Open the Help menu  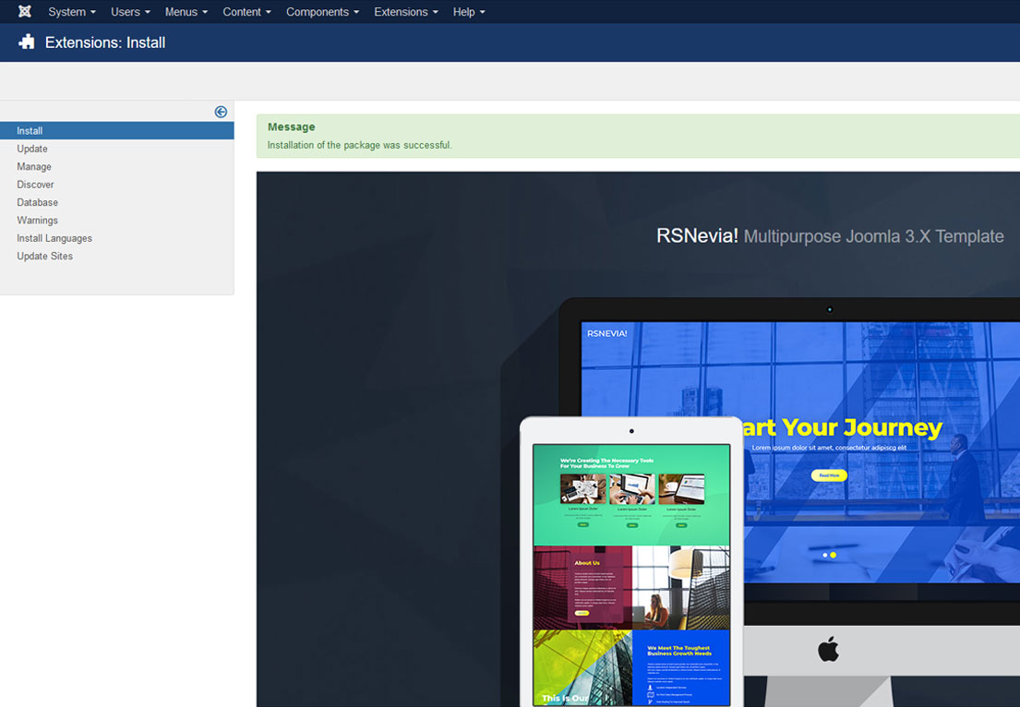(468, 12)
